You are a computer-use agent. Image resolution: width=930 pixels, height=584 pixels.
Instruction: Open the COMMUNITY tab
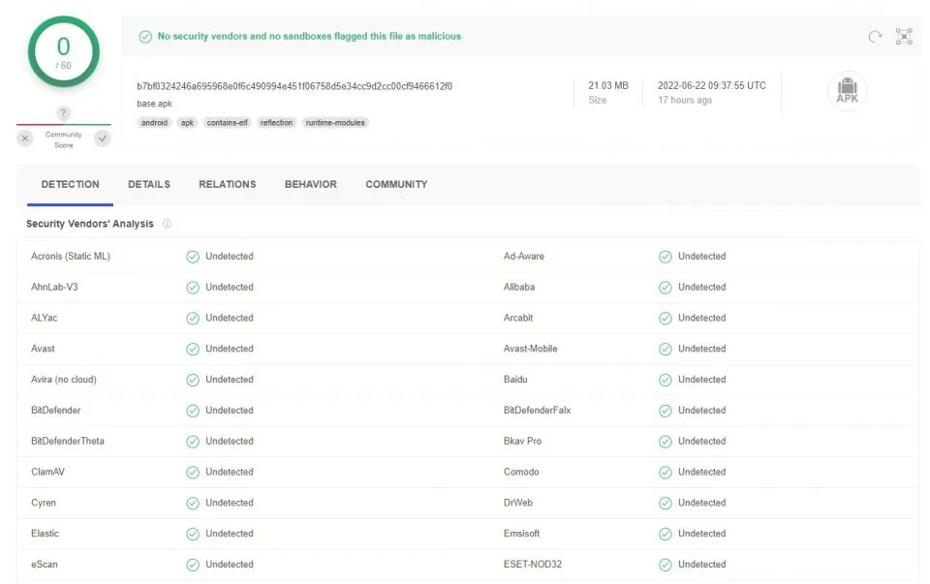click(396, 184)
